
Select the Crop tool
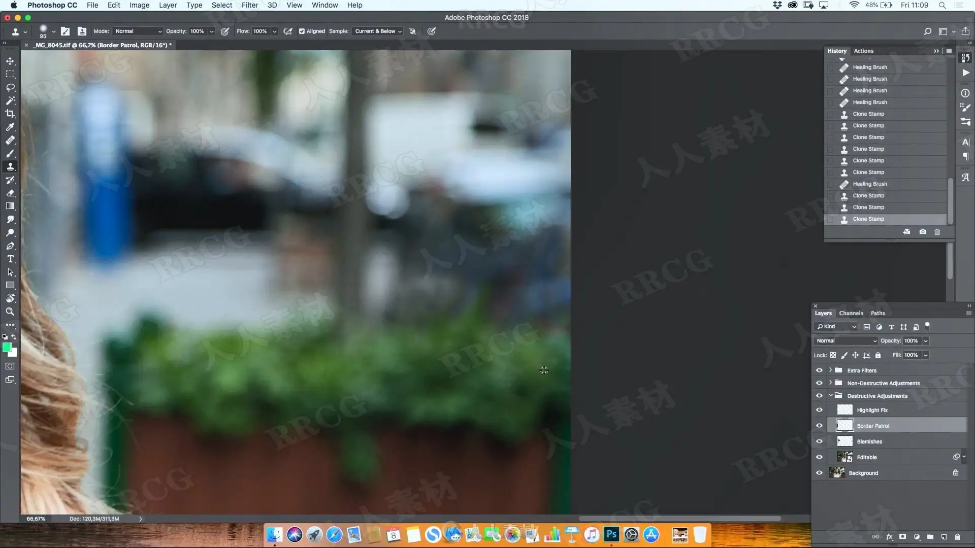pyautogui.click(x=10, y=114)
